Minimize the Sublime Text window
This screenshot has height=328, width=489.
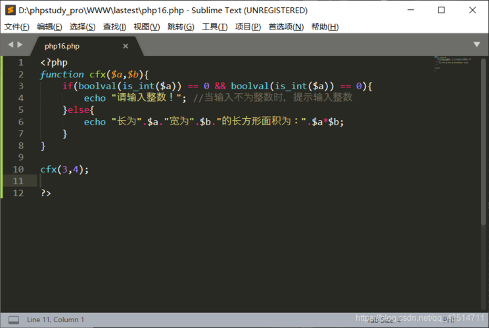coord(411,10)
